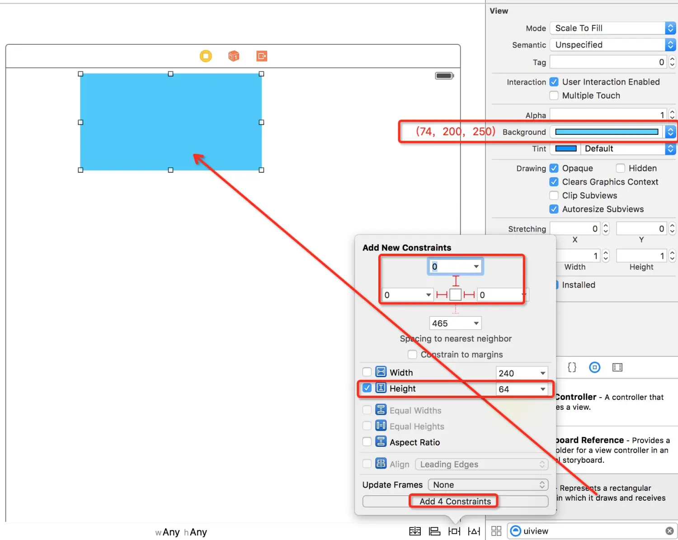Click the Tag stepper control
This screenshot has height=540, width=678.
point(672,62)
